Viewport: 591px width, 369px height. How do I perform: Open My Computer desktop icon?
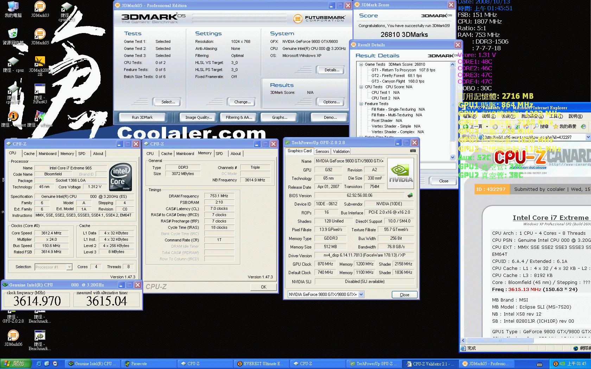(13, 9)
